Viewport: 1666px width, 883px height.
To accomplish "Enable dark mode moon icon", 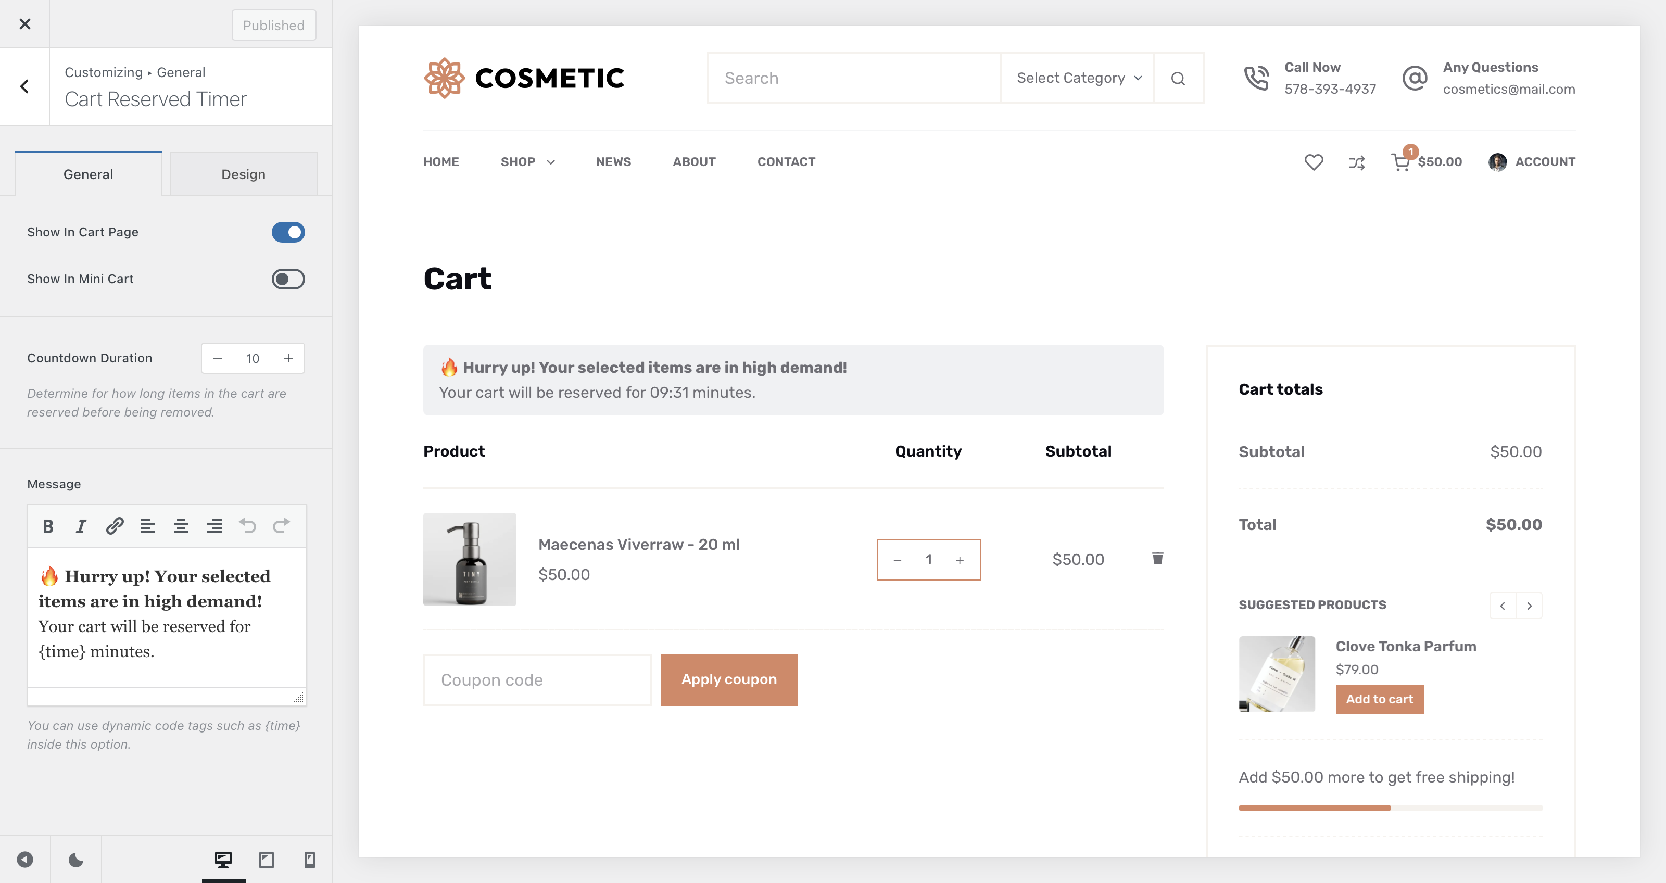I will pyautogui.click(x=75, y=859).
